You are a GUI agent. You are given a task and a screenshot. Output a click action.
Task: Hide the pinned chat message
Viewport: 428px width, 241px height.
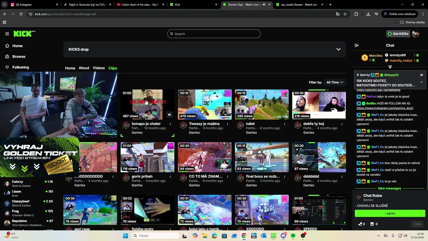click(421, 75)
